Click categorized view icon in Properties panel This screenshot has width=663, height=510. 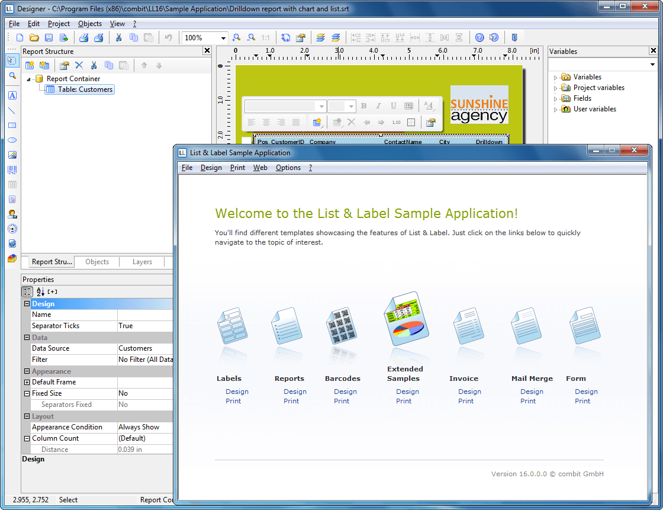click(27, 291)
